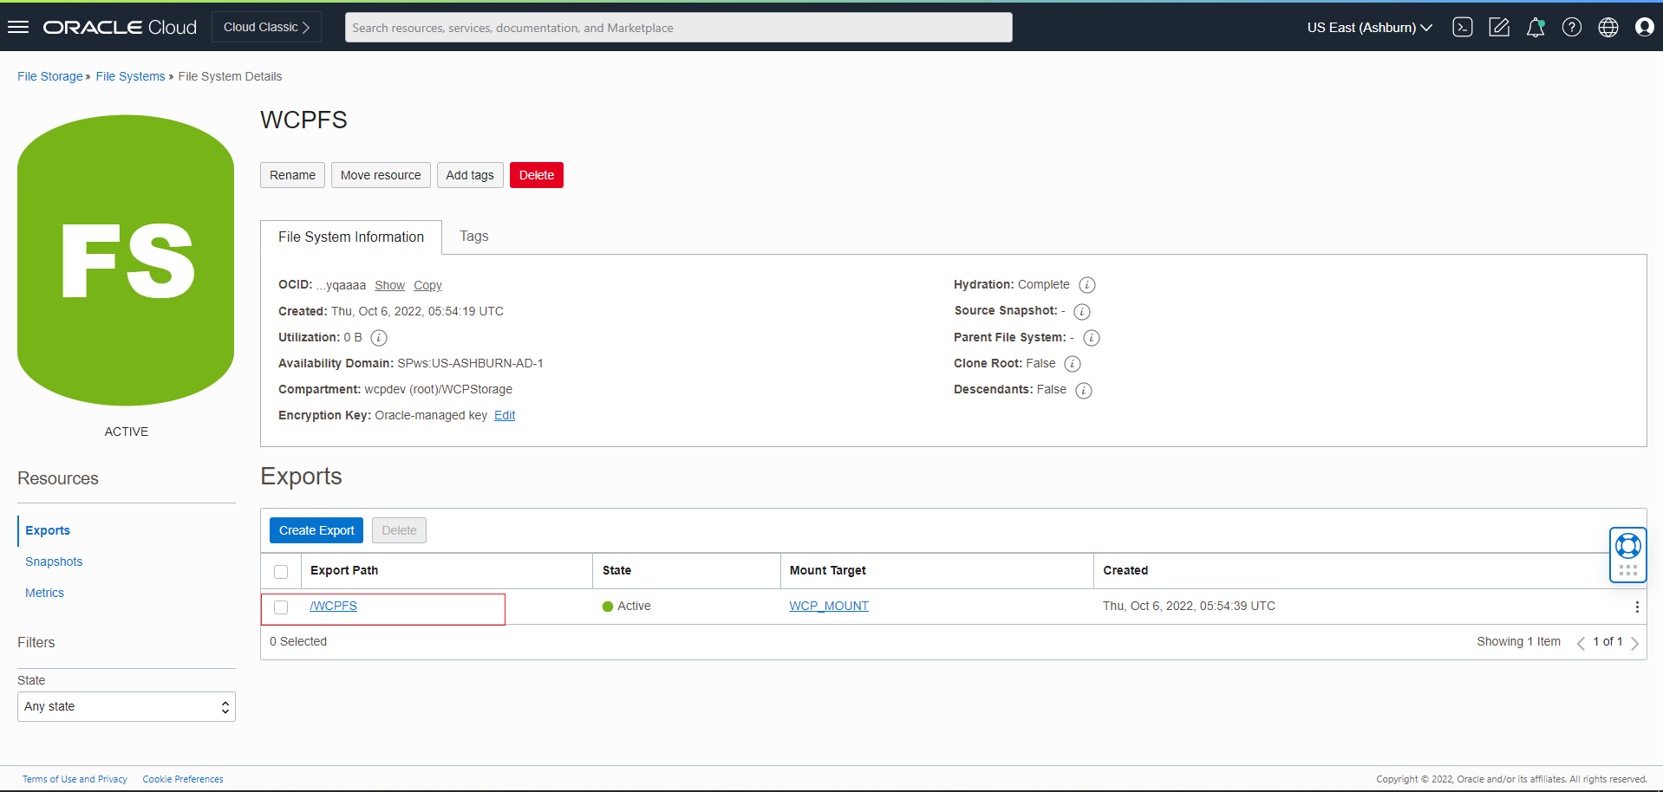Open the /WCPFS export path link

334,606
